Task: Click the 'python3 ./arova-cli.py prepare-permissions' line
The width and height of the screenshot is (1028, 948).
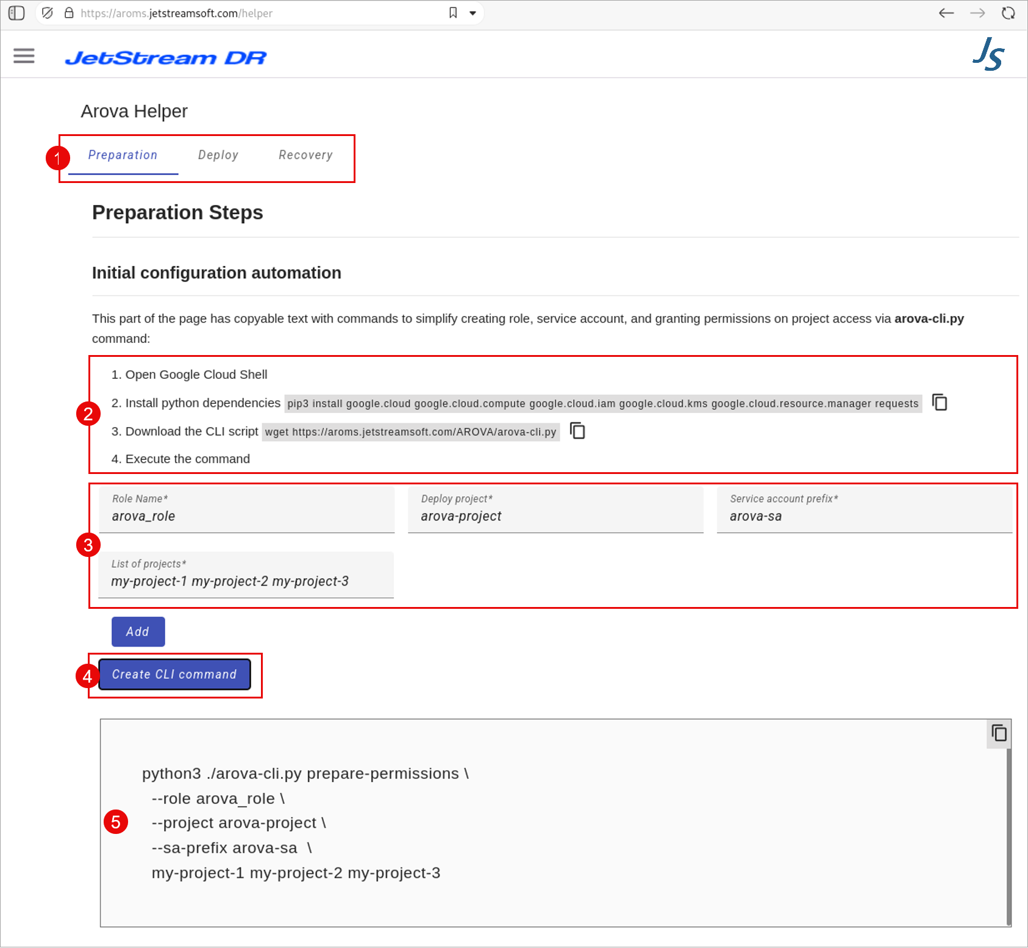Action: tap(305, 774)
